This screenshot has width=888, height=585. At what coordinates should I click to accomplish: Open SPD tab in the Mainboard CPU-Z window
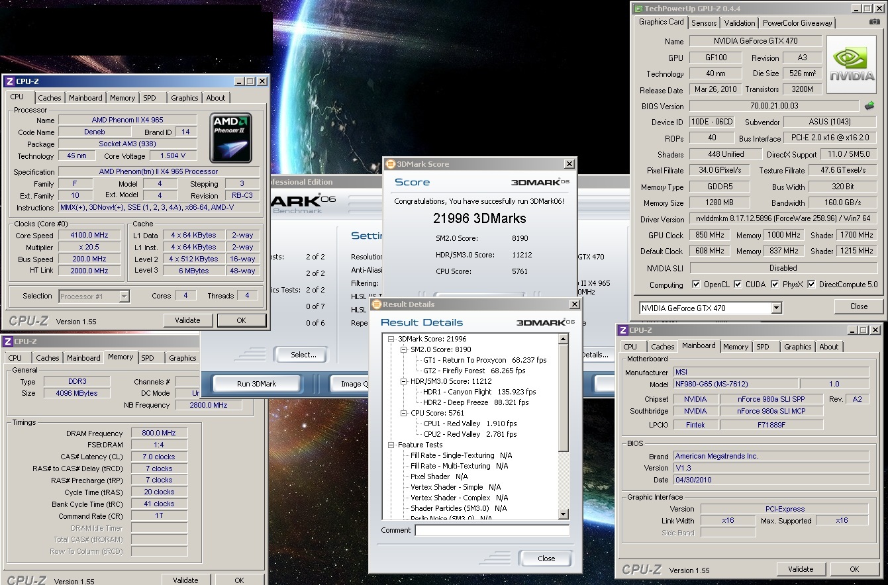(x=763, y=347)
